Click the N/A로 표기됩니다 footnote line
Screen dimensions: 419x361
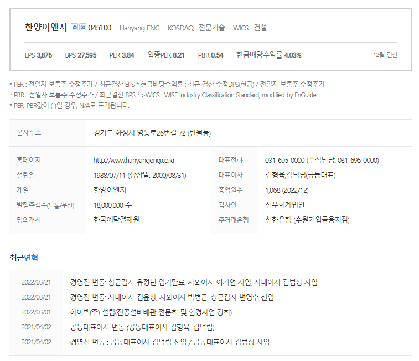click(x=70, y=106)
